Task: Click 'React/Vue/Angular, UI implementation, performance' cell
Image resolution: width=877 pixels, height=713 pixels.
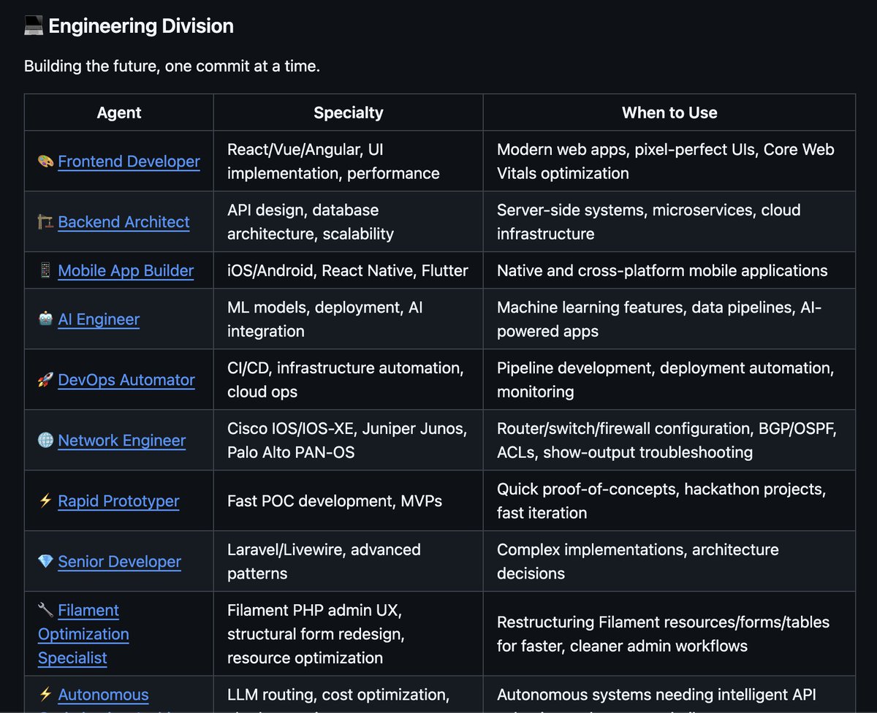Action: pyautogui.click(x=349, y=161)
